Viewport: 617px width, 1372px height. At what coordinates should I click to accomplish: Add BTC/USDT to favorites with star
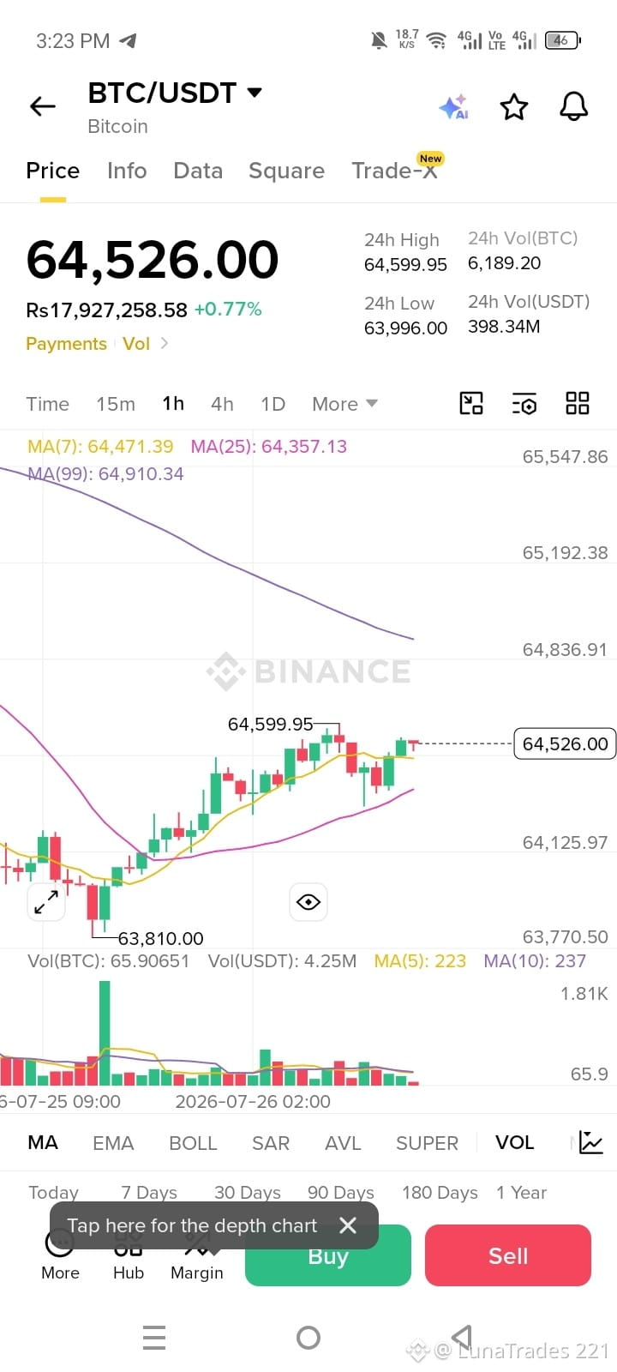click(514, 107)
